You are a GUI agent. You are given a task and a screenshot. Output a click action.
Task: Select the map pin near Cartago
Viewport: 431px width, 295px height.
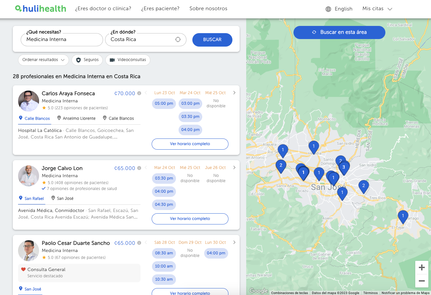coord(403,217)
